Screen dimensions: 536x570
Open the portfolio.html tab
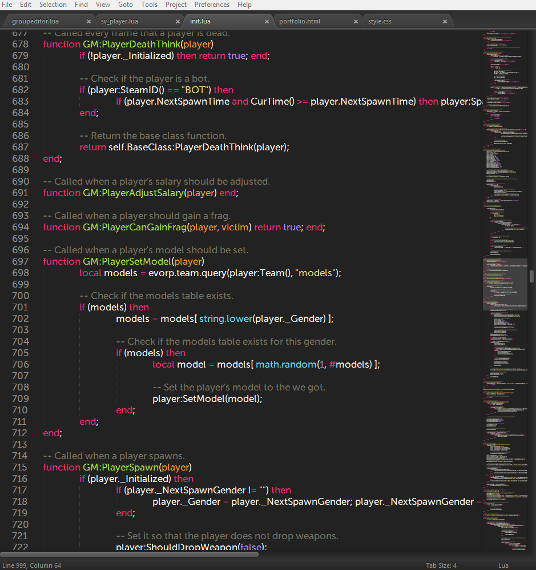click(300, 22)
